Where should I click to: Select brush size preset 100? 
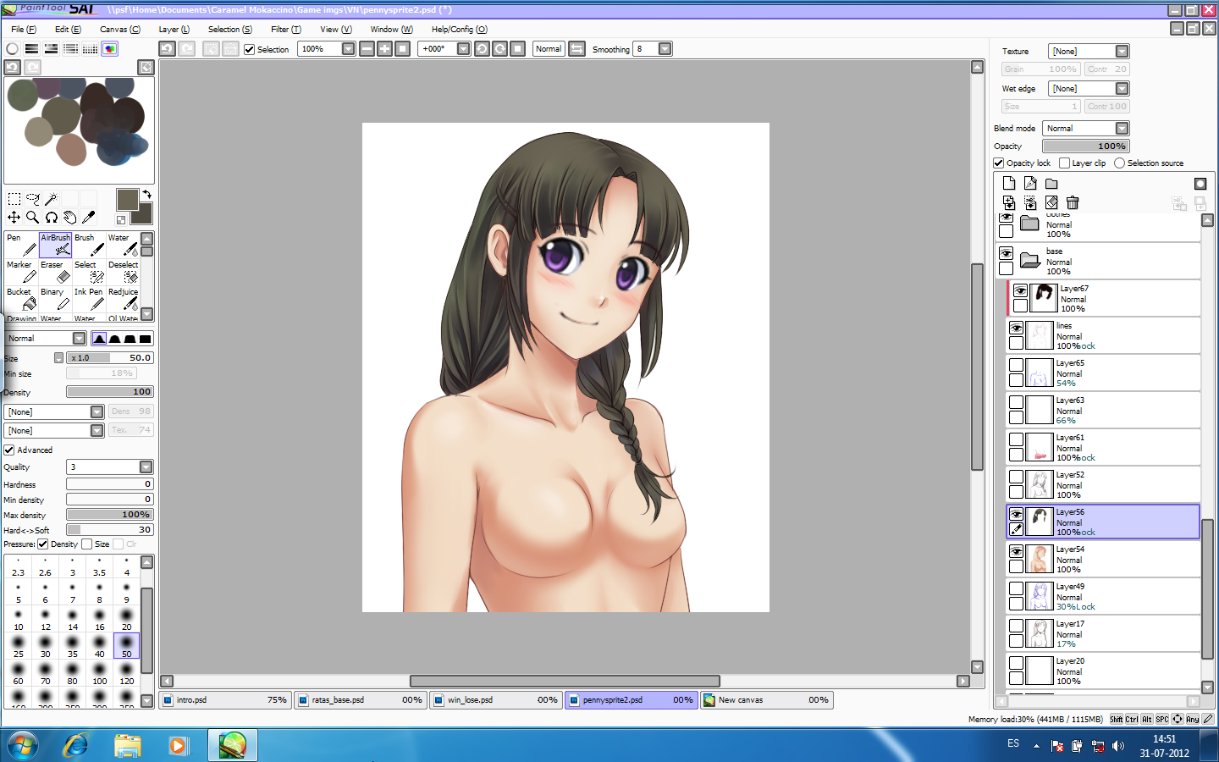100,673
